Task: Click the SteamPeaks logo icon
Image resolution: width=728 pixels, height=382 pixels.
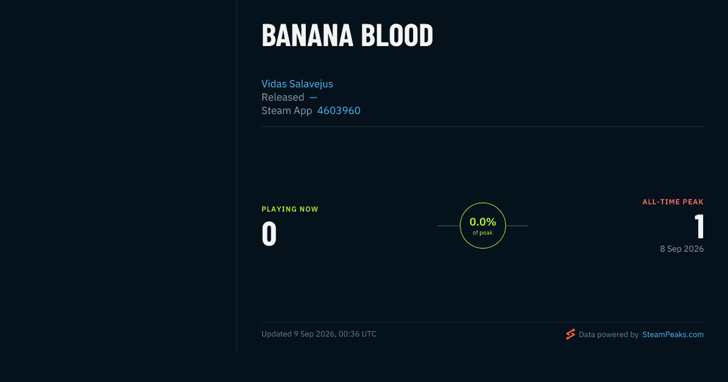Action: click(570, 334)
